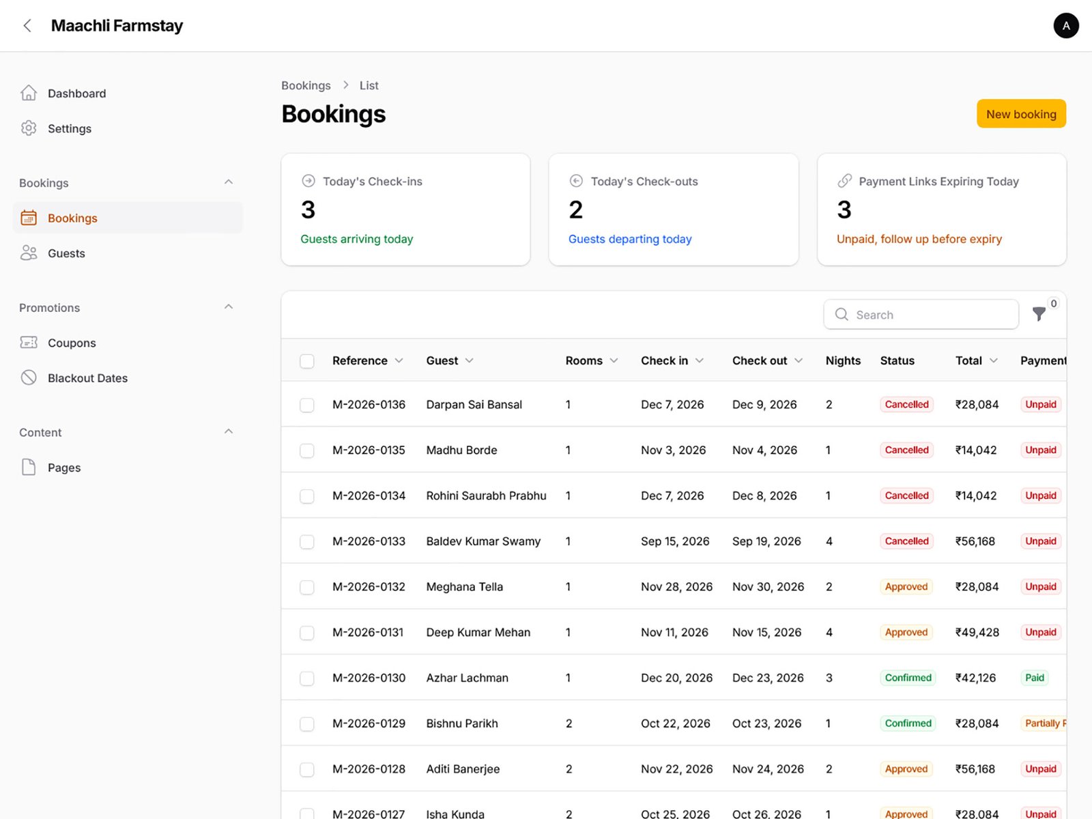Screen dimensions: 1092x819
Task: Open the Guests arriving today link
Action: (356, 239)
